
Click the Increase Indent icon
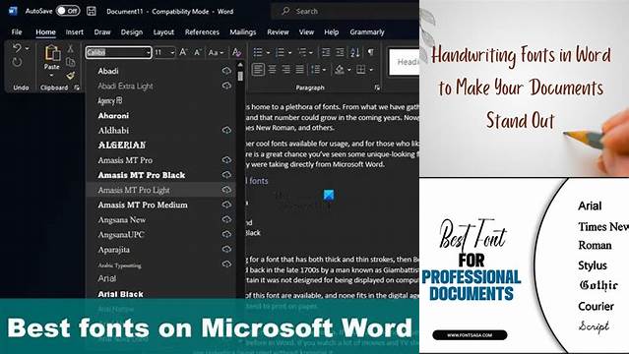(x=340, y=52)
